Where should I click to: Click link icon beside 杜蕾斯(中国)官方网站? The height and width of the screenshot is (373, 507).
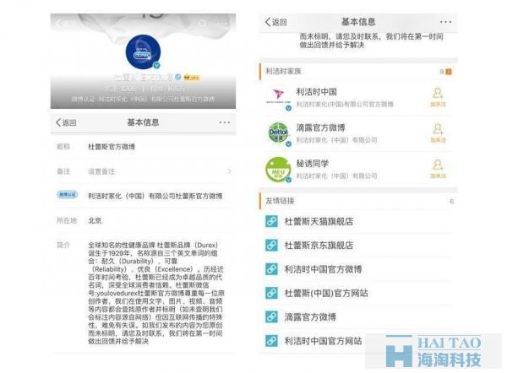(x=271, y=293)
